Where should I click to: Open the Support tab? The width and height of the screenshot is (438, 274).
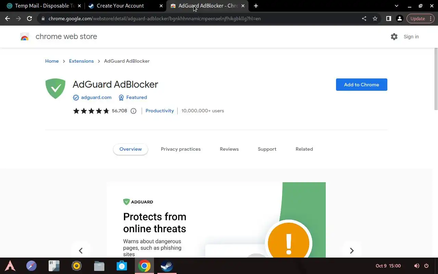coord(267,149)
